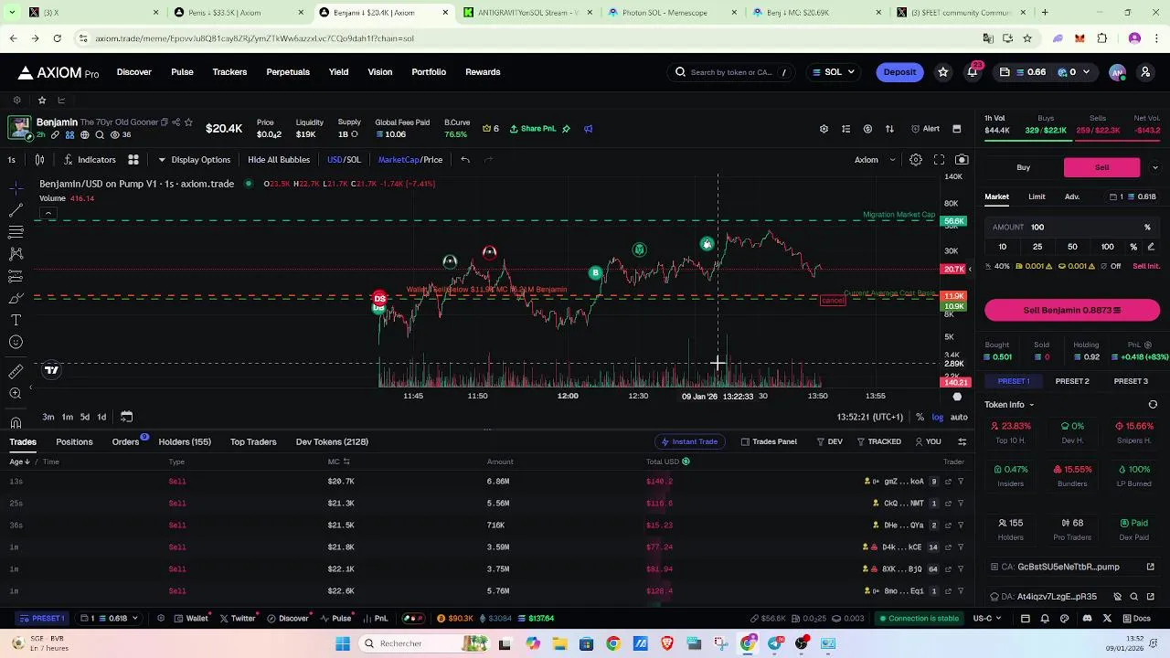Open the chart layout templates grid icon
Image resolution: width=1170 pixels, height=658 pixels.
tap(133, 160)
